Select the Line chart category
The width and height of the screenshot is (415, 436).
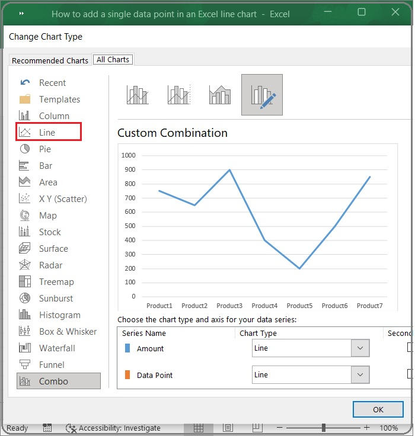pos(49,132)
